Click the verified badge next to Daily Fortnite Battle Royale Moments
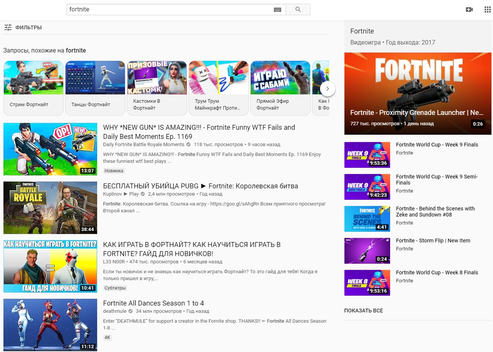The height and width of the screenshot is (352, 493). coord(188,145)
